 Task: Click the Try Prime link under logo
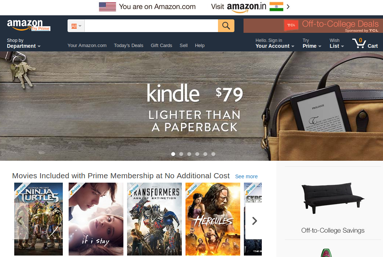pyautogui.click(x=41, y=28)
